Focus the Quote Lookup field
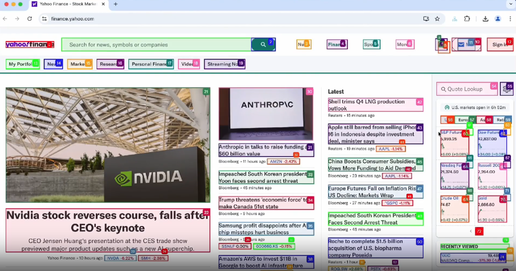516x271 pixels. (467, 89)
